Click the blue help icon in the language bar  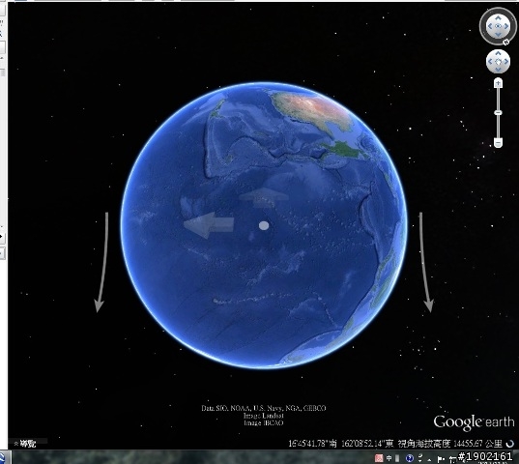tap(410, 458)
